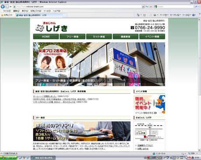
Task: Click the Print icon in command bar
Action: click(155, 15)
